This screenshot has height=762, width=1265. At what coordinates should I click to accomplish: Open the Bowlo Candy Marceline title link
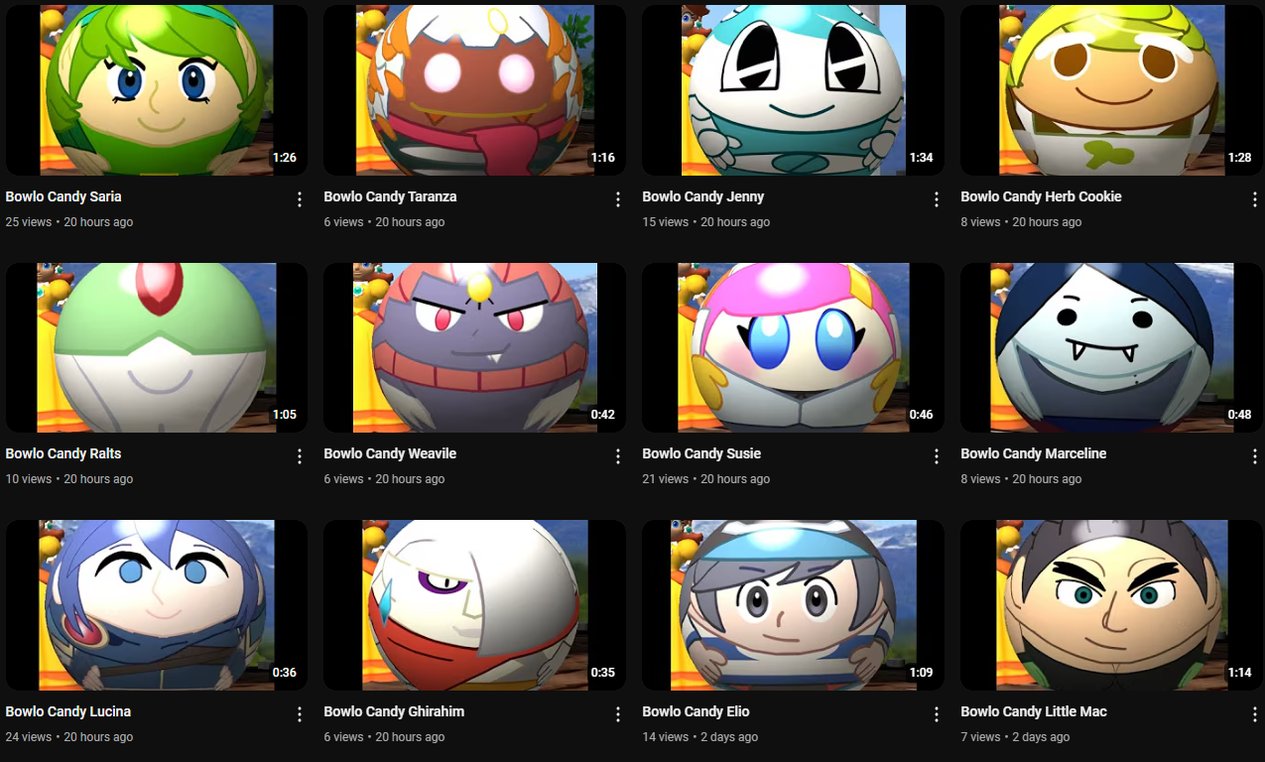coord(1033,453)
